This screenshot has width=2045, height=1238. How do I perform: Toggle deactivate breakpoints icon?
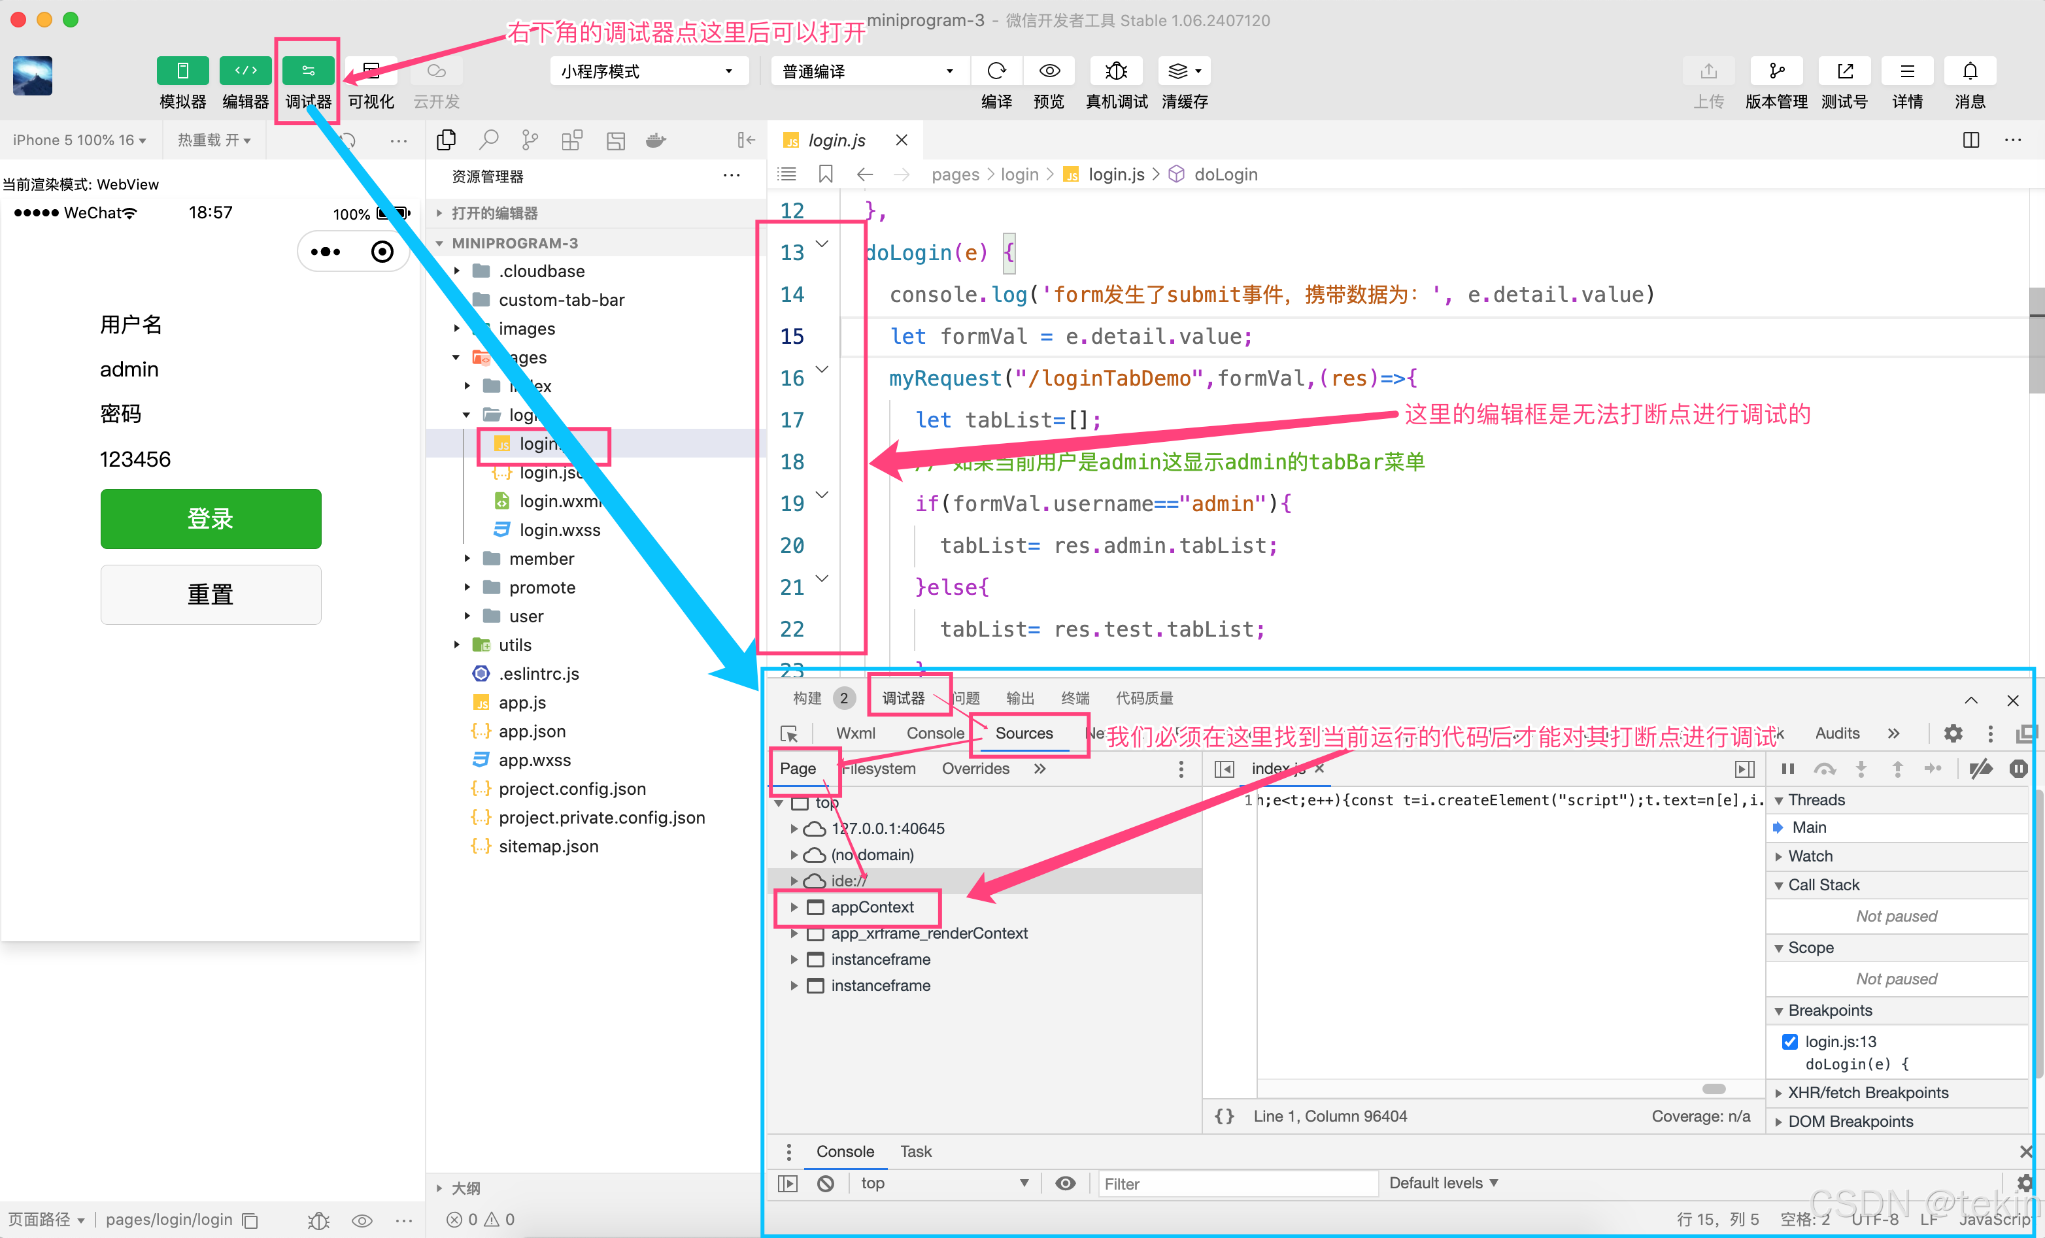(1982, 768)
